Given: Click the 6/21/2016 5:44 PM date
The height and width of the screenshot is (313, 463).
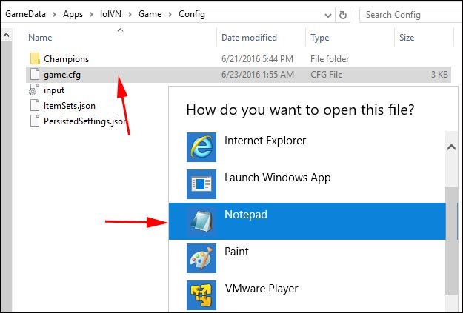Looking at the screenshot, I should [257, 59].
